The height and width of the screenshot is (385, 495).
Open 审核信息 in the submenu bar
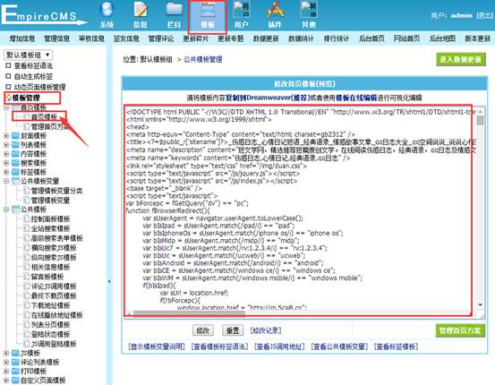(x=91, y=38)
